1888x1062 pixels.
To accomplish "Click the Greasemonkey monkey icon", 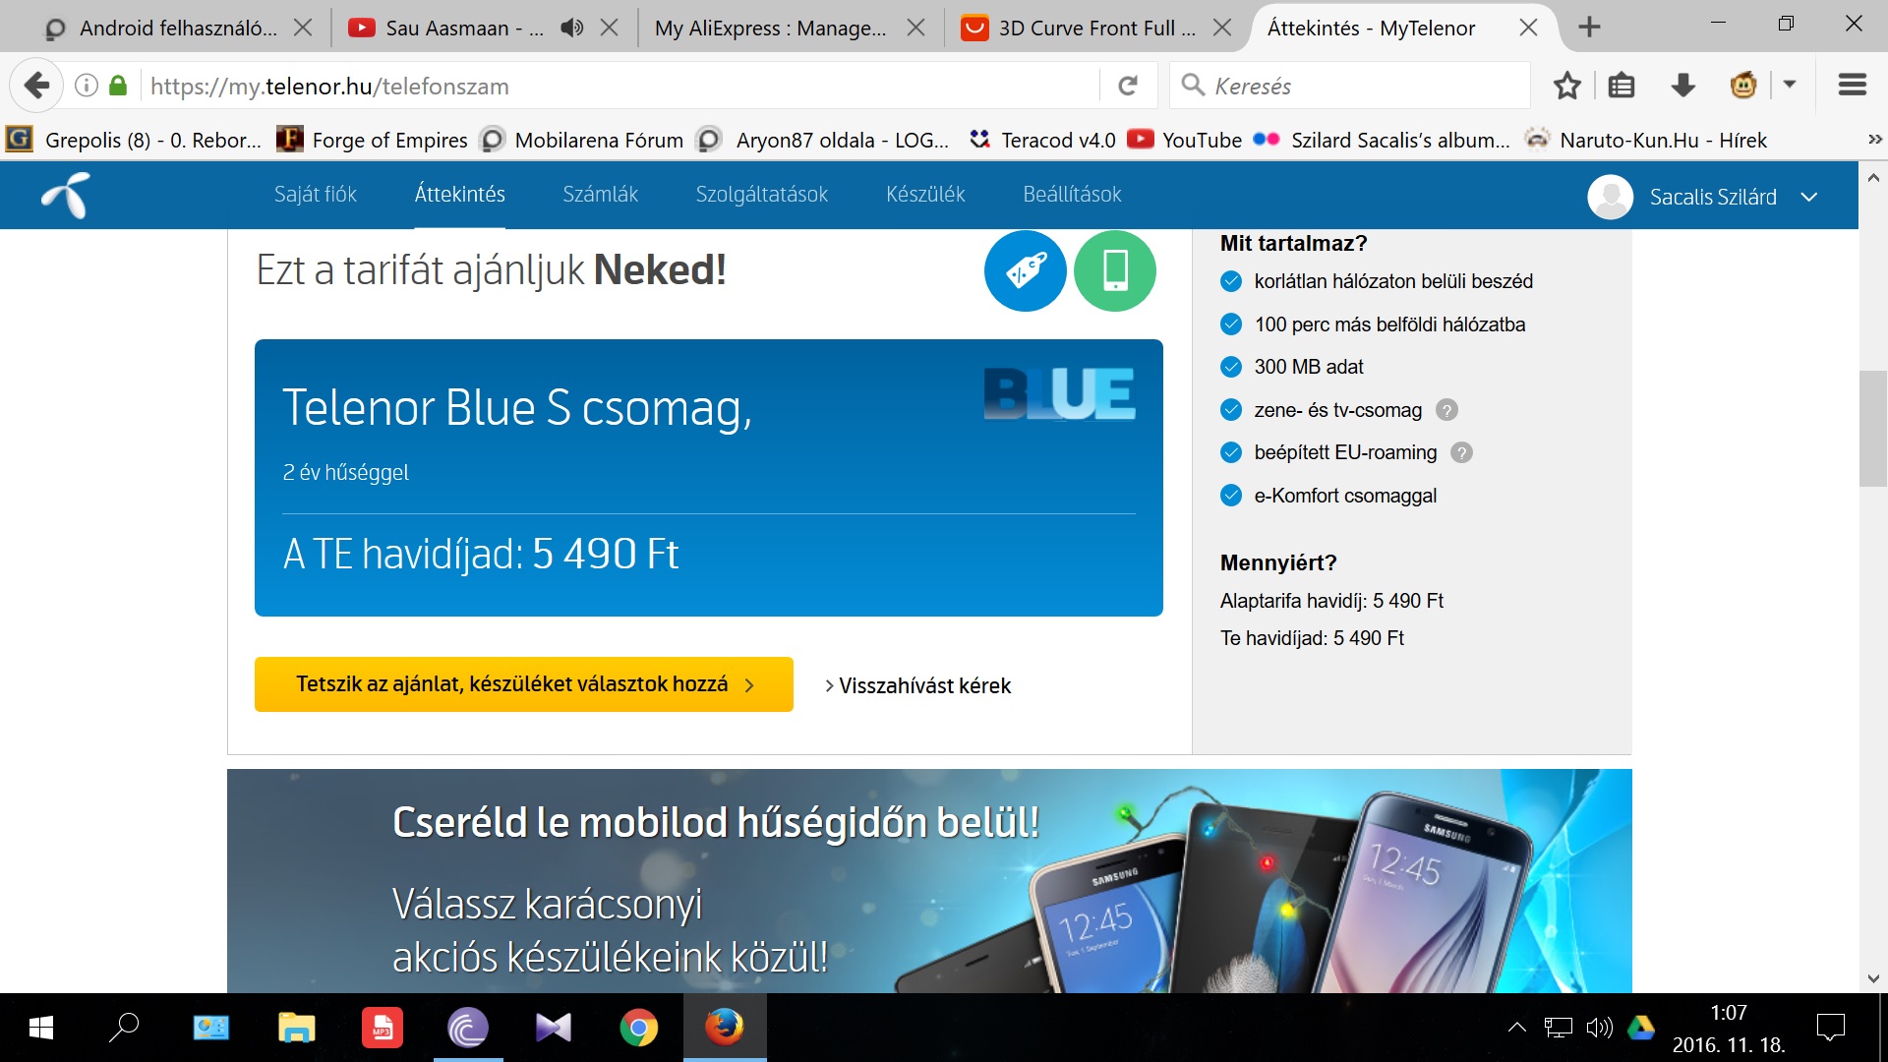I will [x=1743, y=86].
